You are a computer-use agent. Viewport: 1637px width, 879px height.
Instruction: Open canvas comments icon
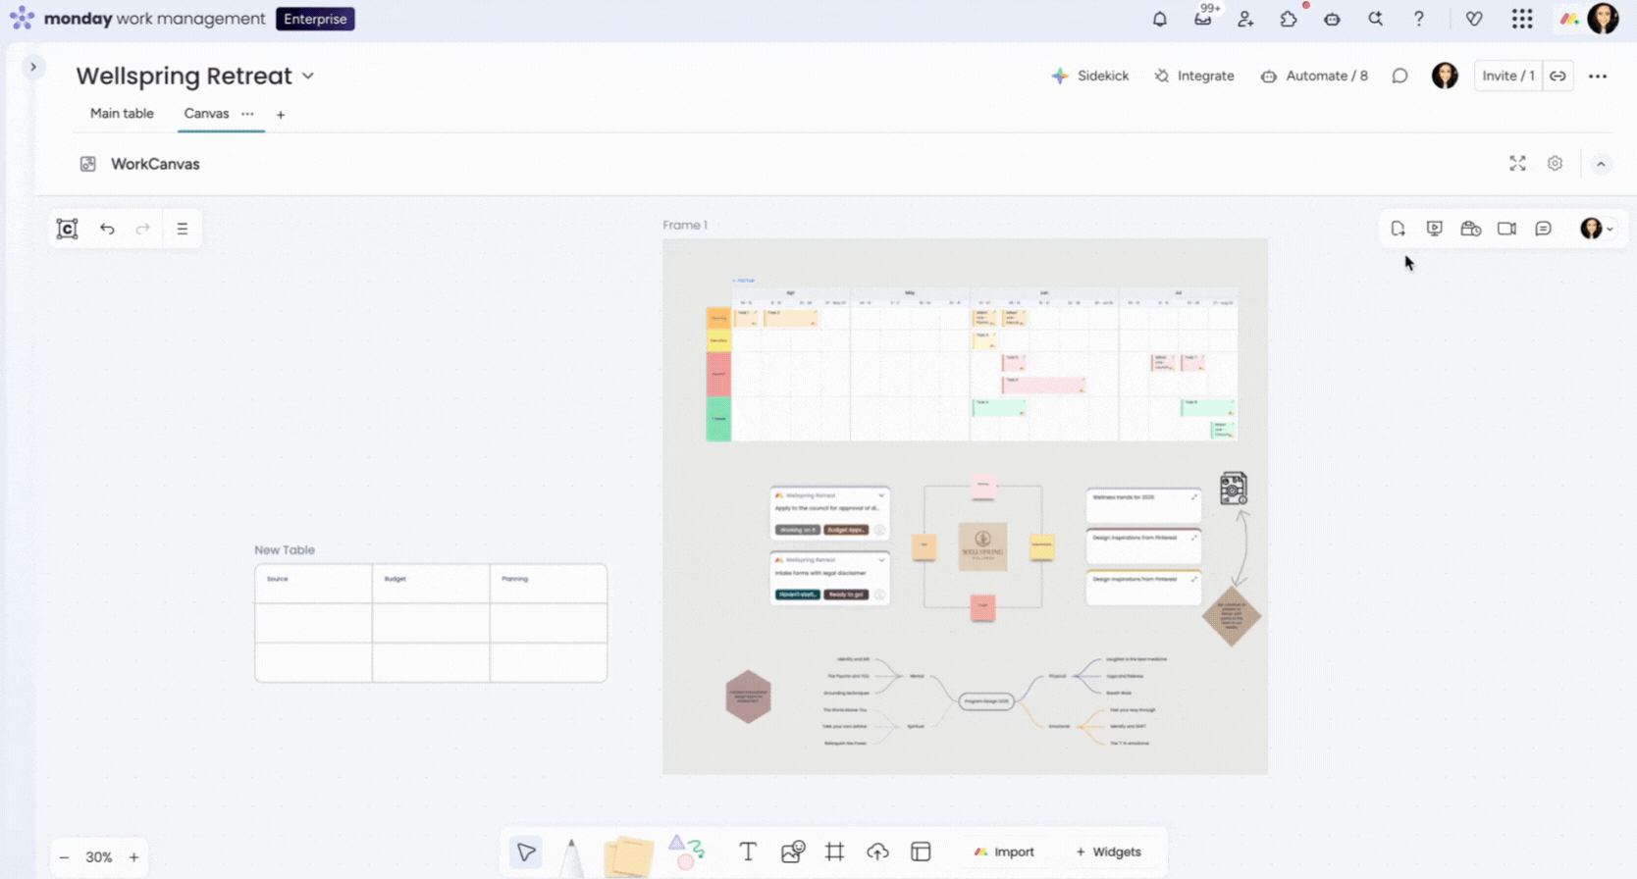click(1543, 229)
